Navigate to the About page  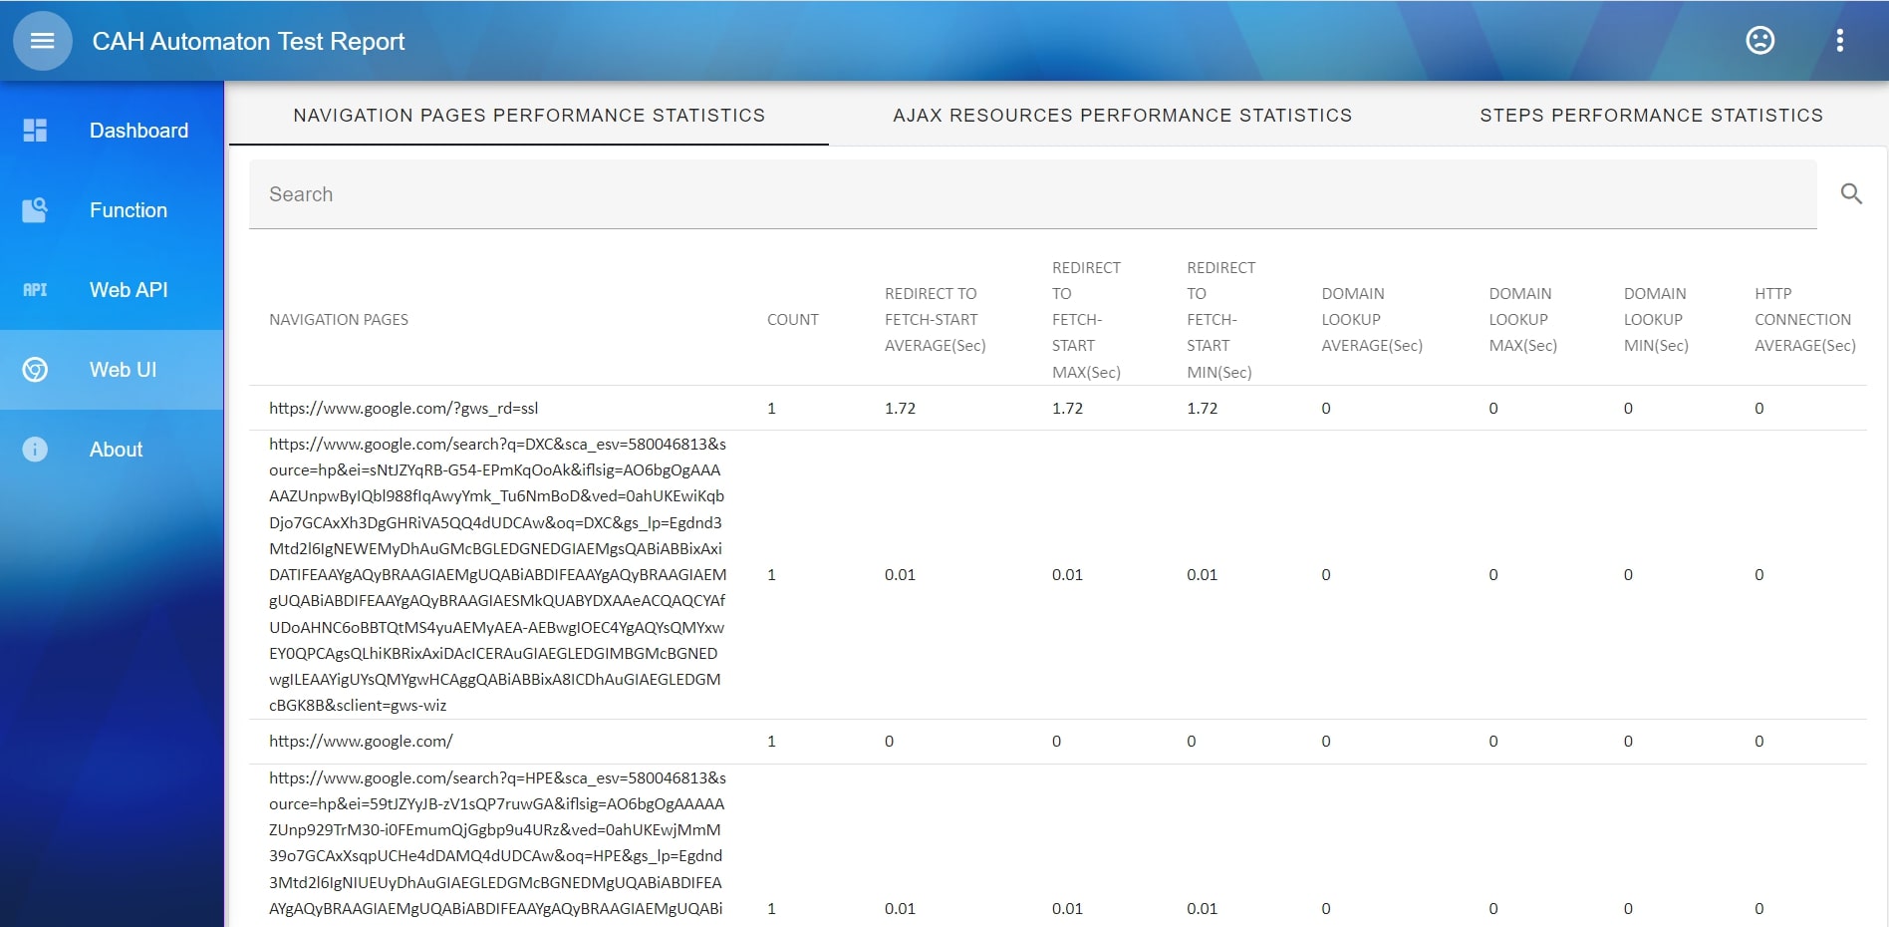[x=116, y=450]
